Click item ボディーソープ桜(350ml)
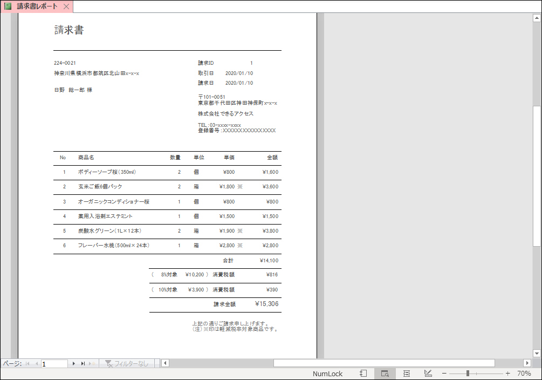The width and height of the screenshot is (542, 380). pos(107,172)
